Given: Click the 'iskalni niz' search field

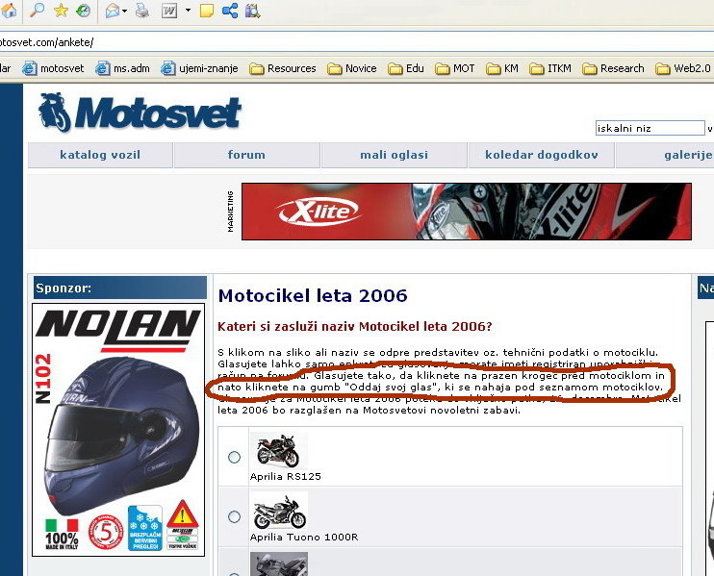Looking at the screenshot, I should click(x=650, y=128).
